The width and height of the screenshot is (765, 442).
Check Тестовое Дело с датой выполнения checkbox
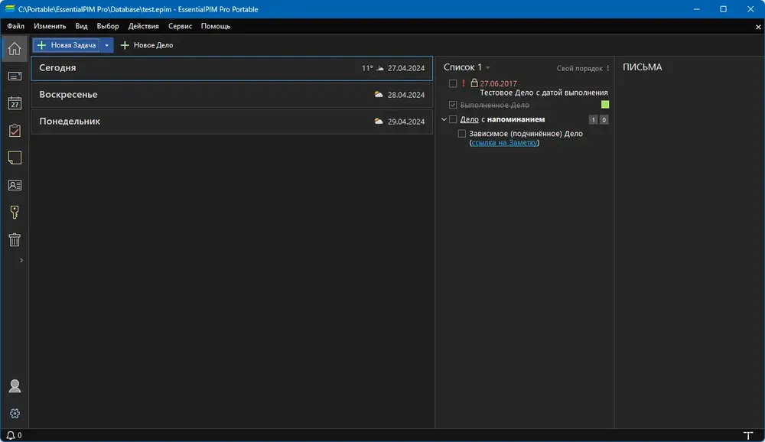click(453, 83)
